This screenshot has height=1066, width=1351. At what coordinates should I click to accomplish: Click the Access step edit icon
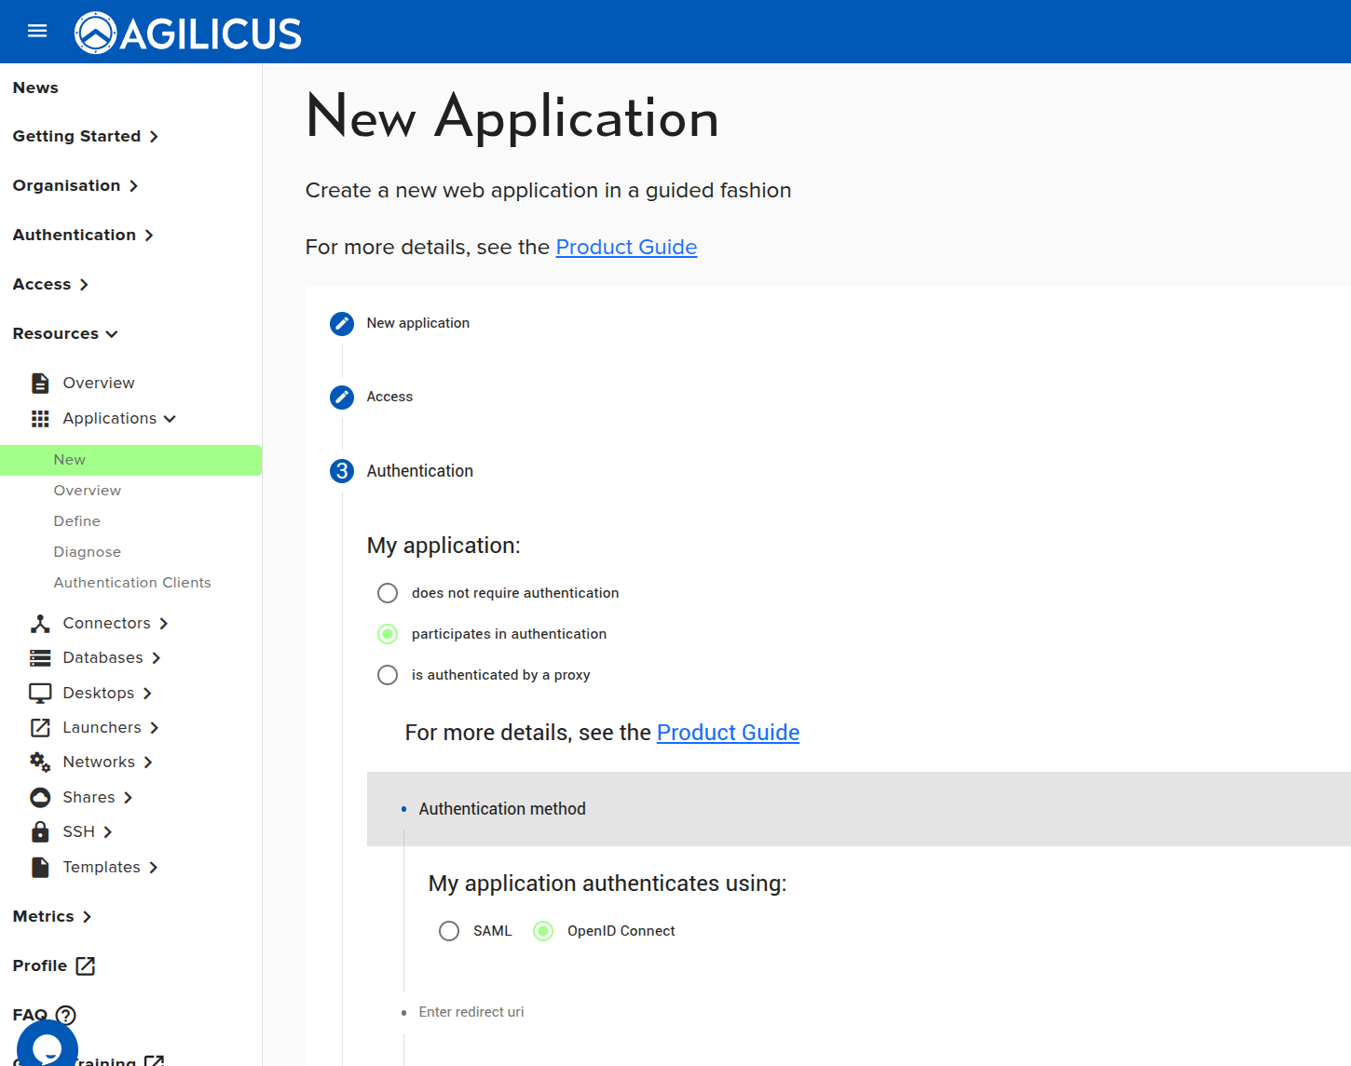342,397
